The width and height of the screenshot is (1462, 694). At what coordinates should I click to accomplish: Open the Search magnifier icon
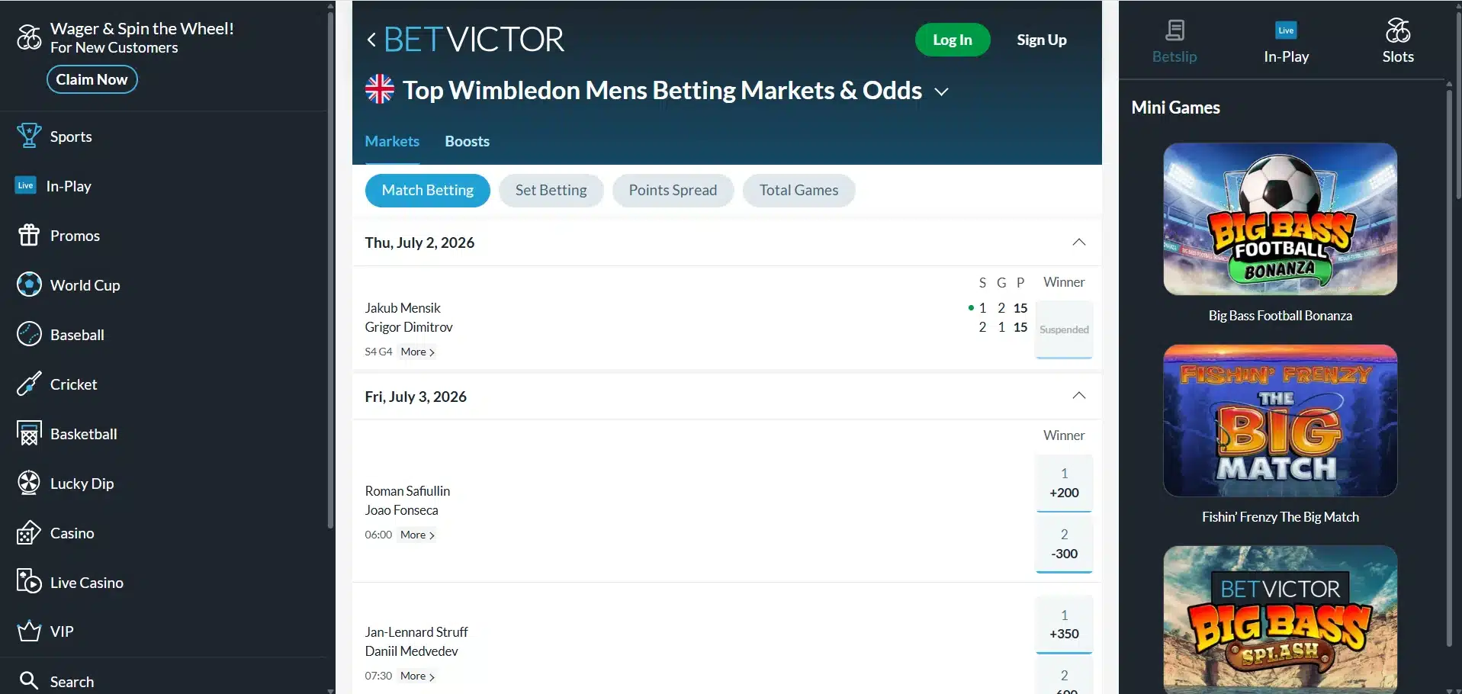click(x=29, y=680)
